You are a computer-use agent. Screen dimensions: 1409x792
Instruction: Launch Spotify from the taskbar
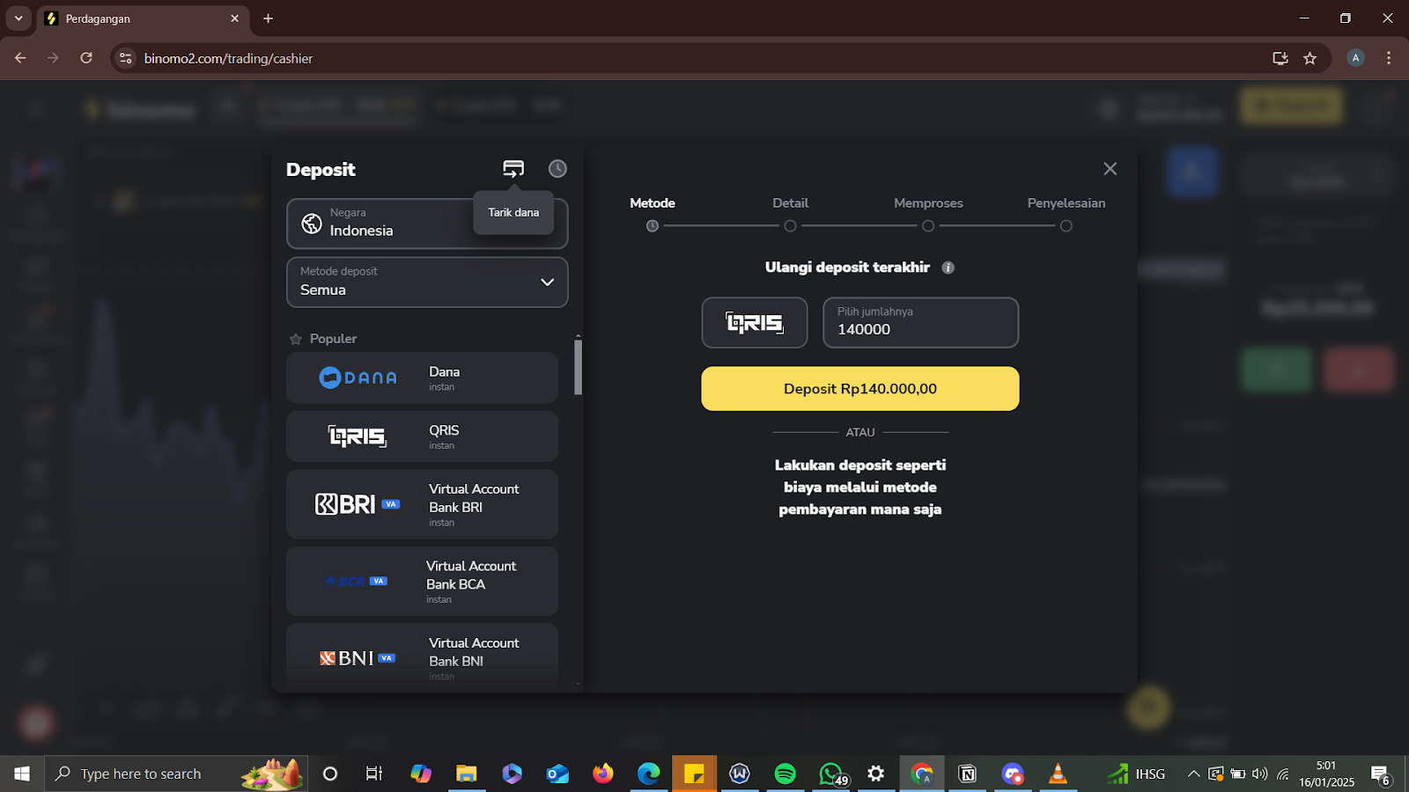coord(785,774)
